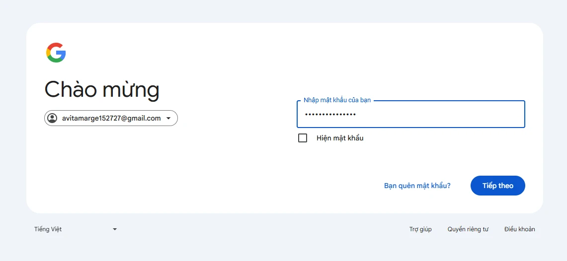Click the Google logo

coord(56,53)
